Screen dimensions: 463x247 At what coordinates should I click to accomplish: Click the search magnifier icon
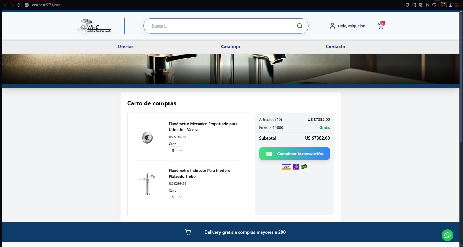coord(300,26)
